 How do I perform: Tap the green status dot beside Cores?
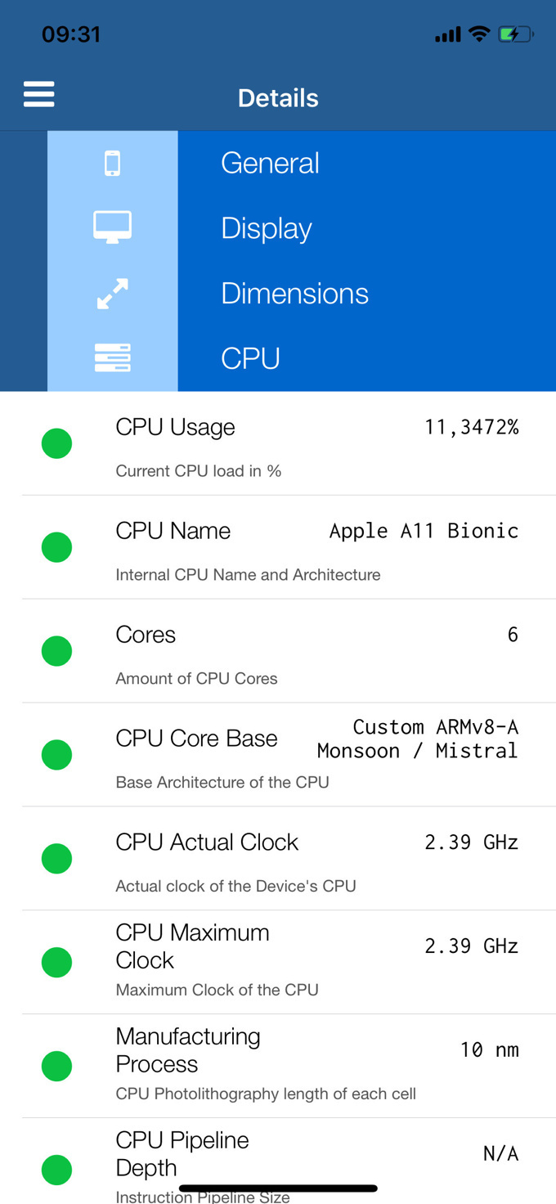57,651
